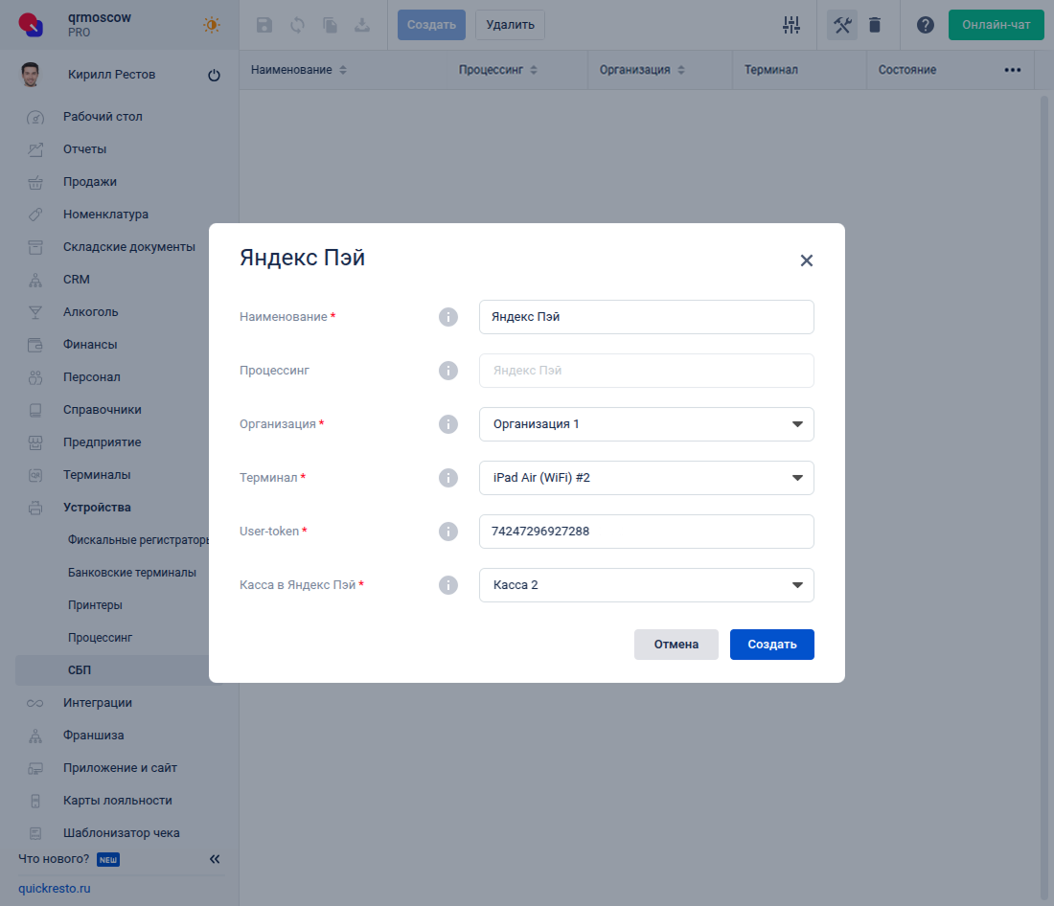The width and height of the screenshot is (1054, 906).
Task: Click the info icon next to Наименование
Action: coord(447,317)
